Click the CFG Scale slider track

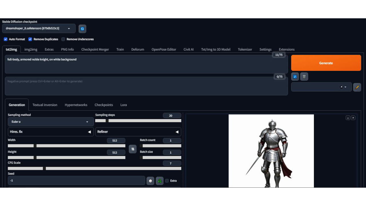click(x=94, y=169)
